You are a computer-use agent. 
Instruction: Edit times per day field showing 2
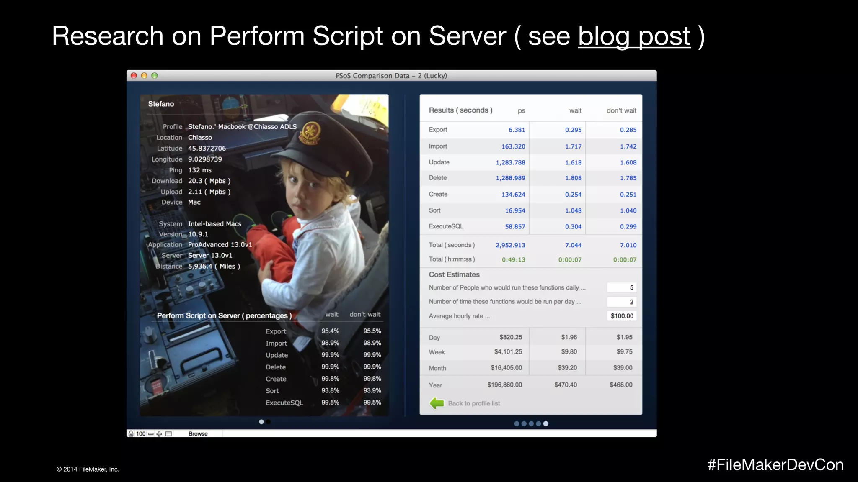tap(622, 302)
